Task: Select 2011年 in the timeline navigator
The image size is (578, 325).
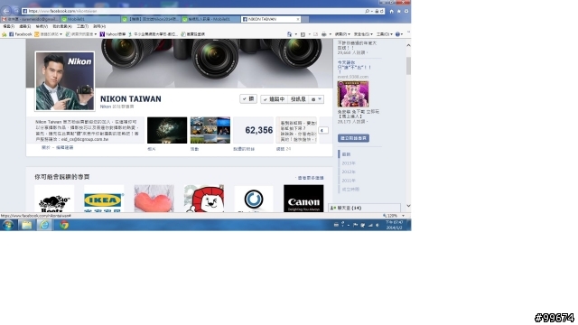Action: [x=349, y=181]
